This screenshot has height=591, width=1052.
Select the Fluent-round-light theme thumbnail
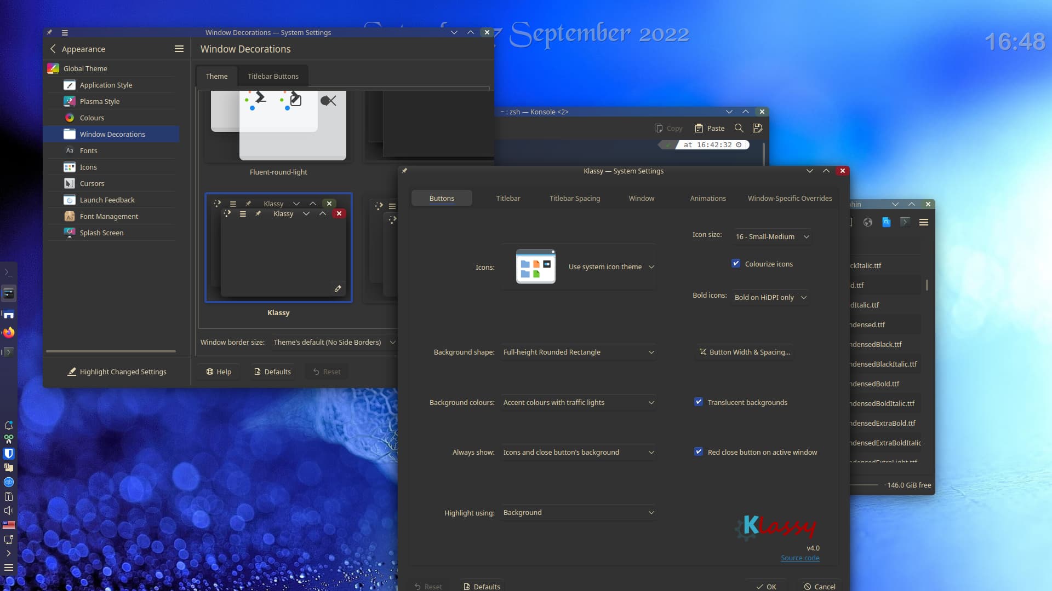coord(278,127)
